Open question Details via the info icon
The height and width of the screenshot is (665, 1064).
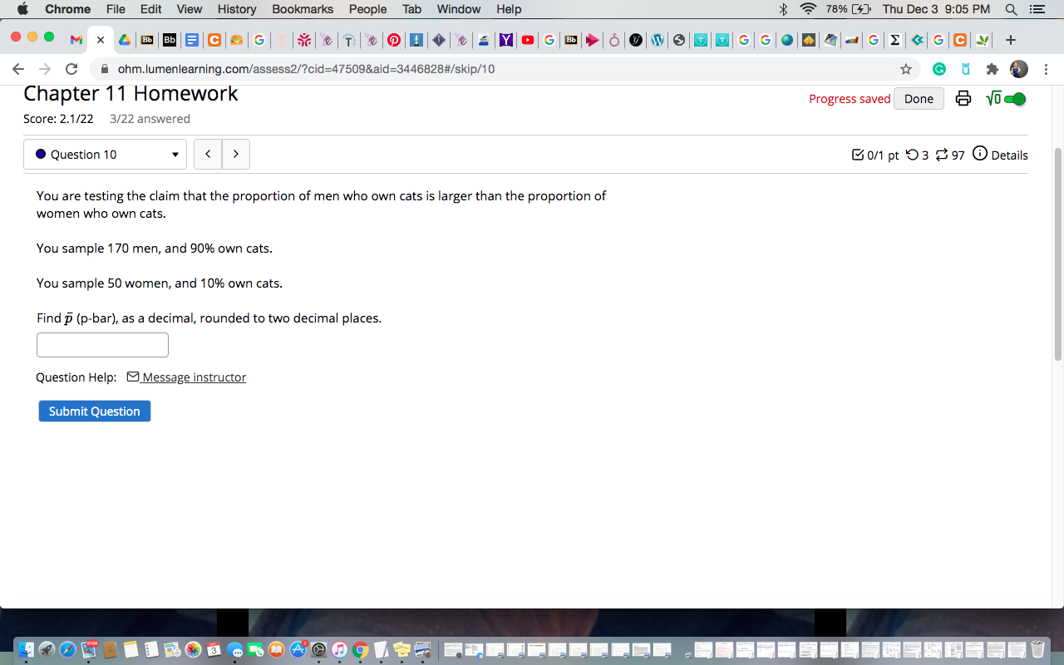(x=981, y=155)
